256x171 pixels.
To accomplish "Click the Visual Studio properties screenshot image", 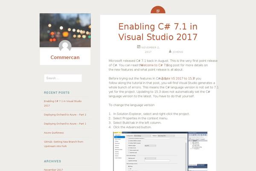I will (160, 151).
